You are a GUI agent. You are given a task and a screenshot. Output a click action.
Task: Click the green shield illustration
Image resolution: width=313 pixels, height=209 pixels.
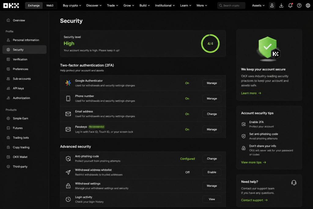tap(268, 49)
